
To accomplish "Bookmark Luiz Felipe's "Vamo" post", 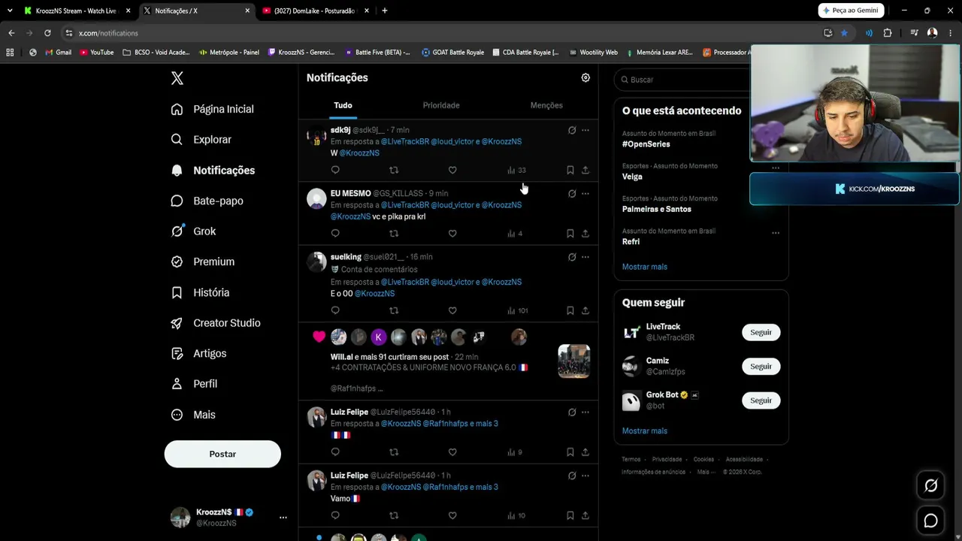I will (570, 515).
